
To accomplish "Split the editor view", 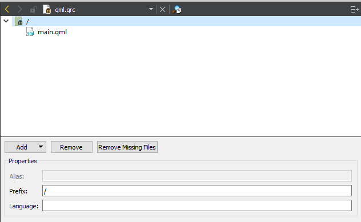I will (354, 10).
